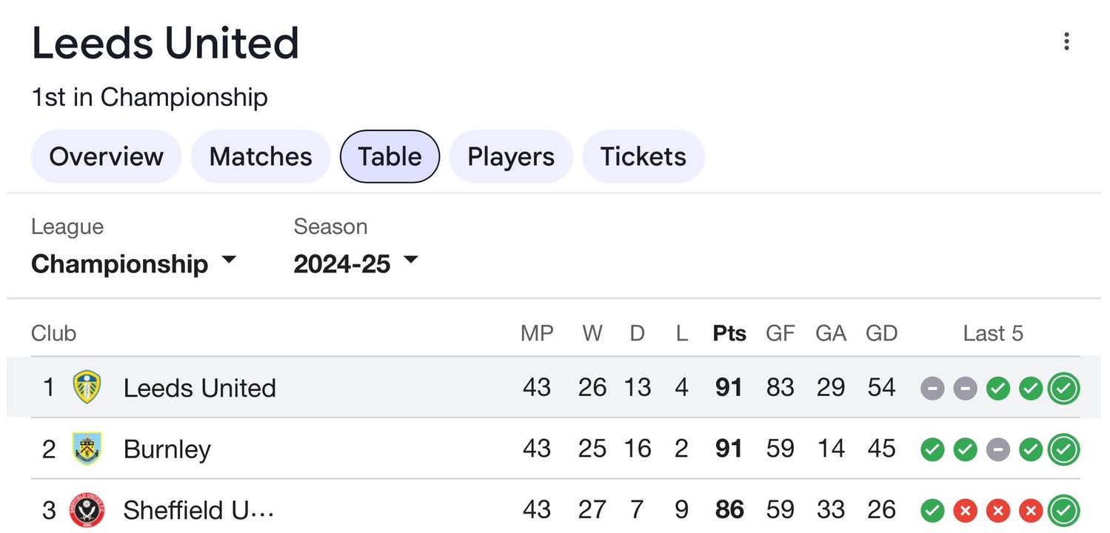Open the Burnley team name link
The height and width of the screenshot is (533, 1110).
[167, 449]
